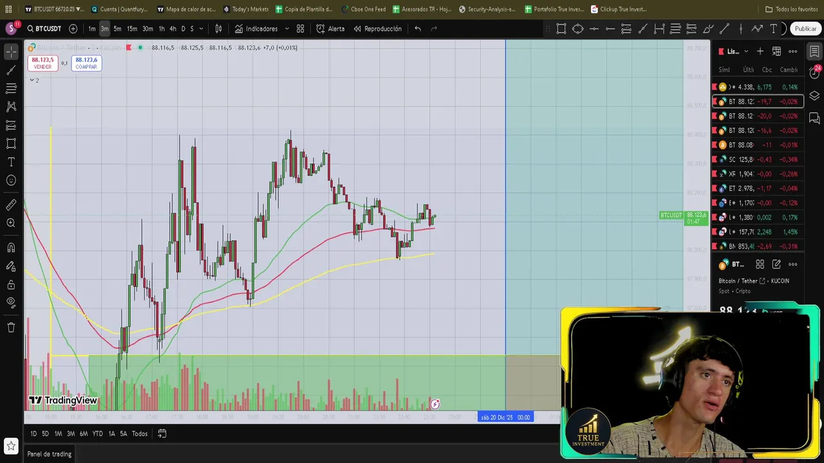Click the trash icon to remove drawings
This screenshot has height=463, width=824.
[x=11, y=327]
